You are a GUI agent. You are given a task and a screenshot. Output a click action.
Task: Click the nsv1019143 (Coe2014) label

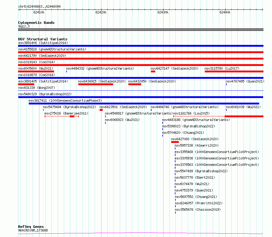point(37,62)
